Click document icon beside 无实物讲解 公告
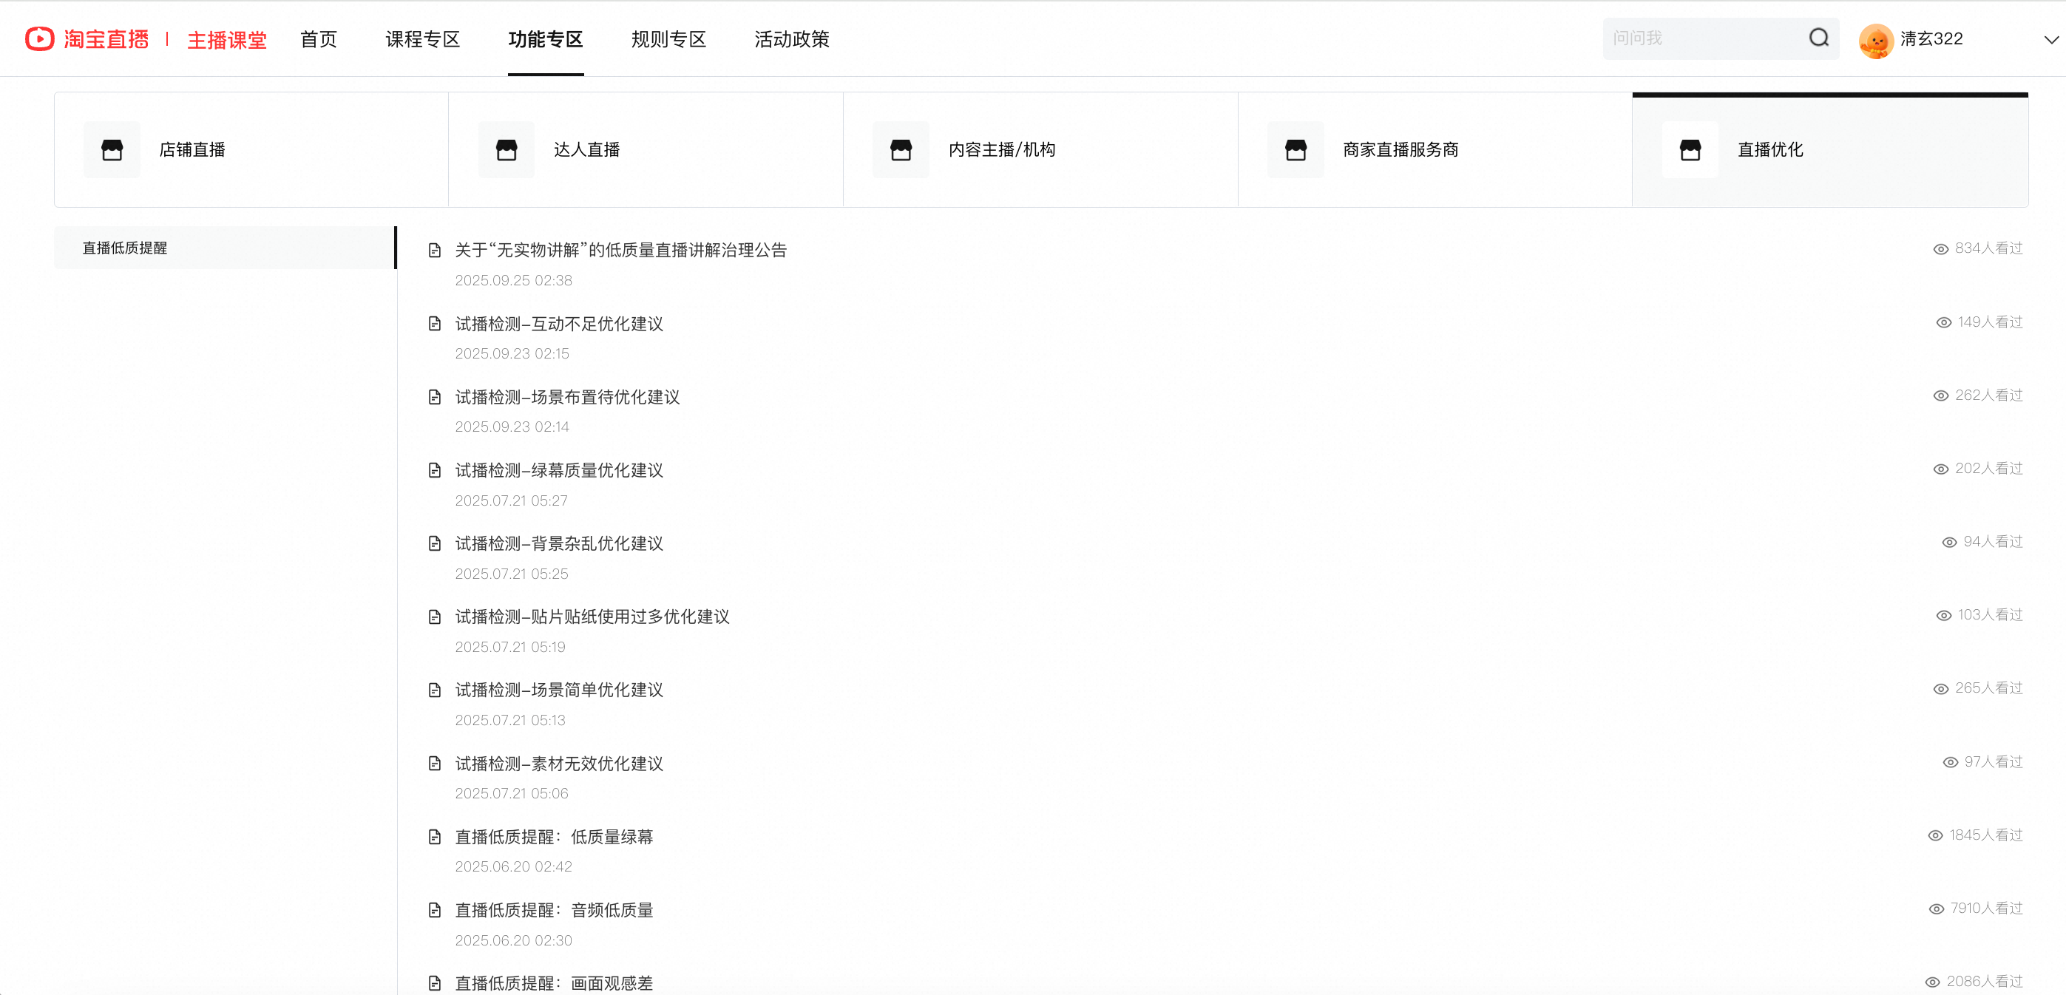Screen dimensions: 2066x995 point(435,250)
